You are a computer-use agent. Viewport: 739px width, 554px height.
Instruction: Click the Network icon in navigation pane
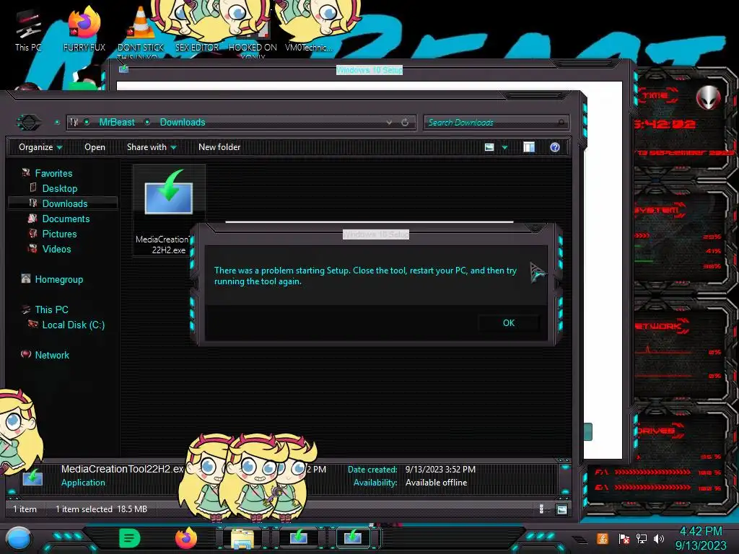(26, 354)
